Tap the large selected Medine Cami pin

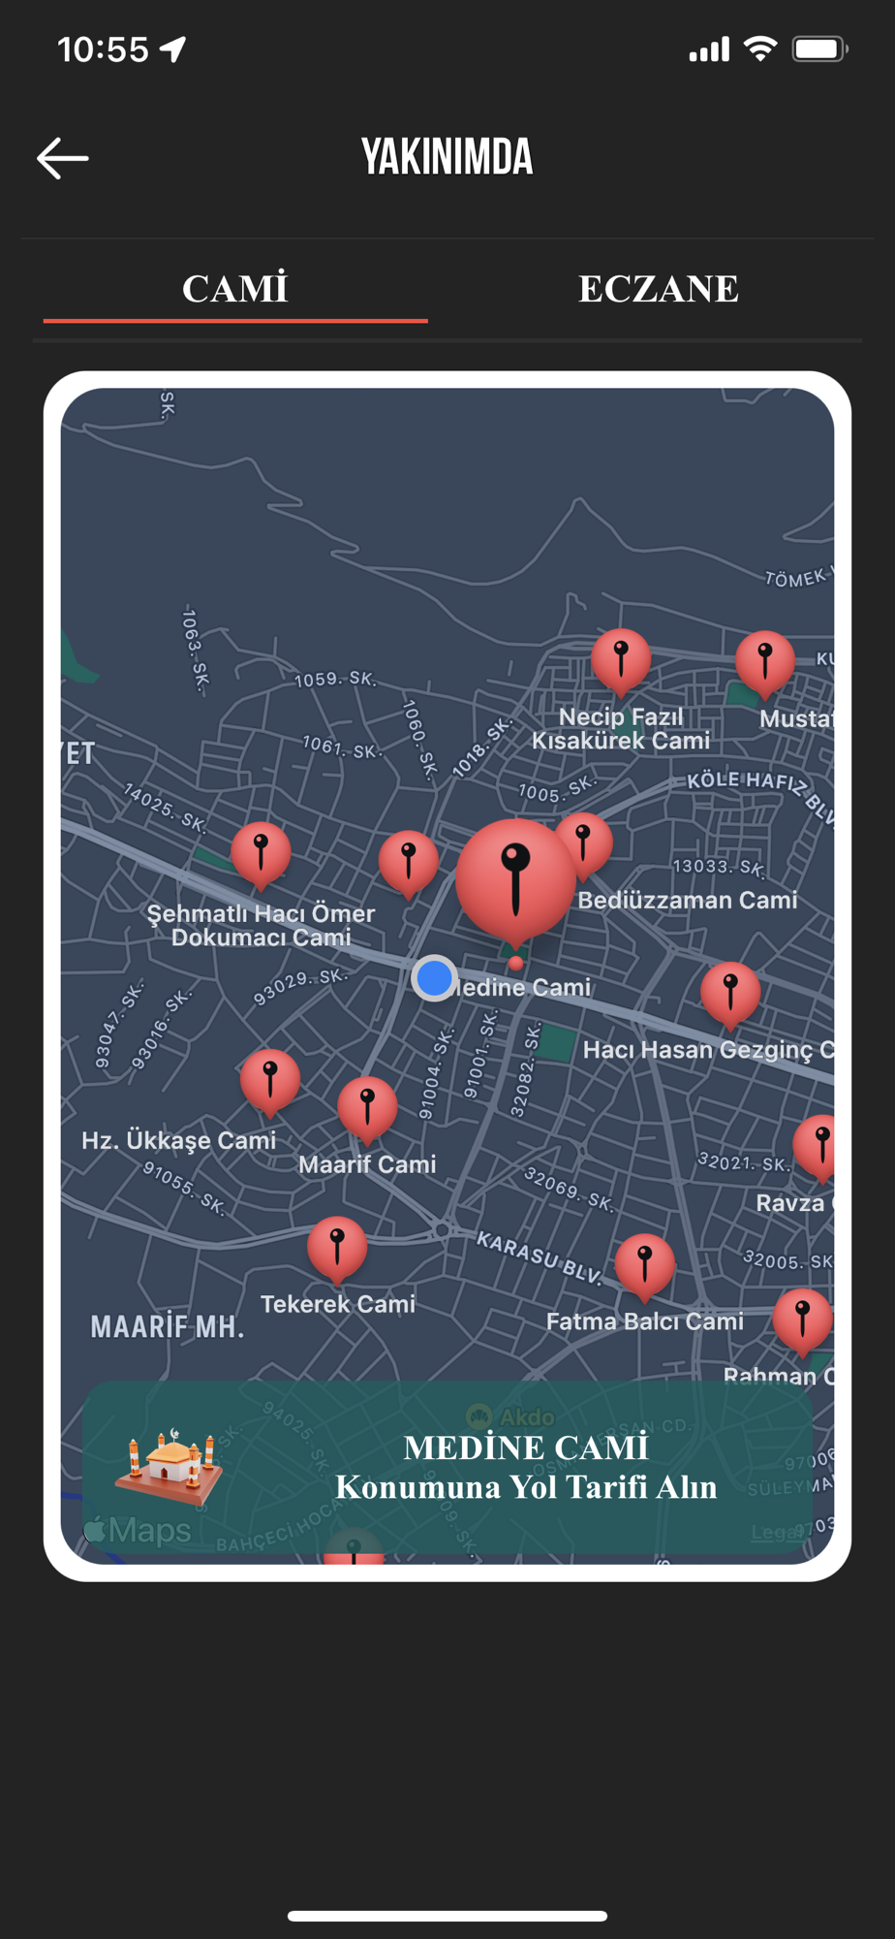(515, 882)
